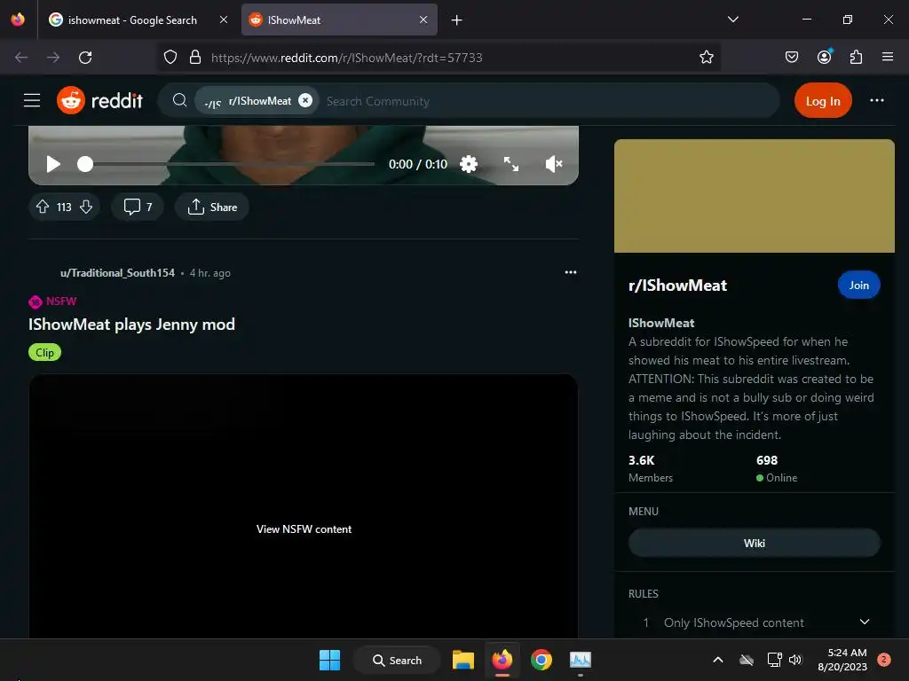Show hidden system tray icons
909x681 pixels.
[x=717, y=660]
